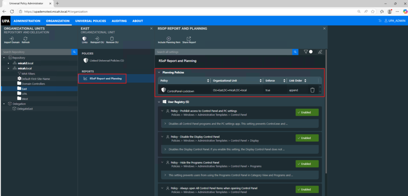The height and width of the screenshot is (196, 408).
Task: Collapse the Planning Policies section
Action: pyautogui.click(x=159, y=73)
